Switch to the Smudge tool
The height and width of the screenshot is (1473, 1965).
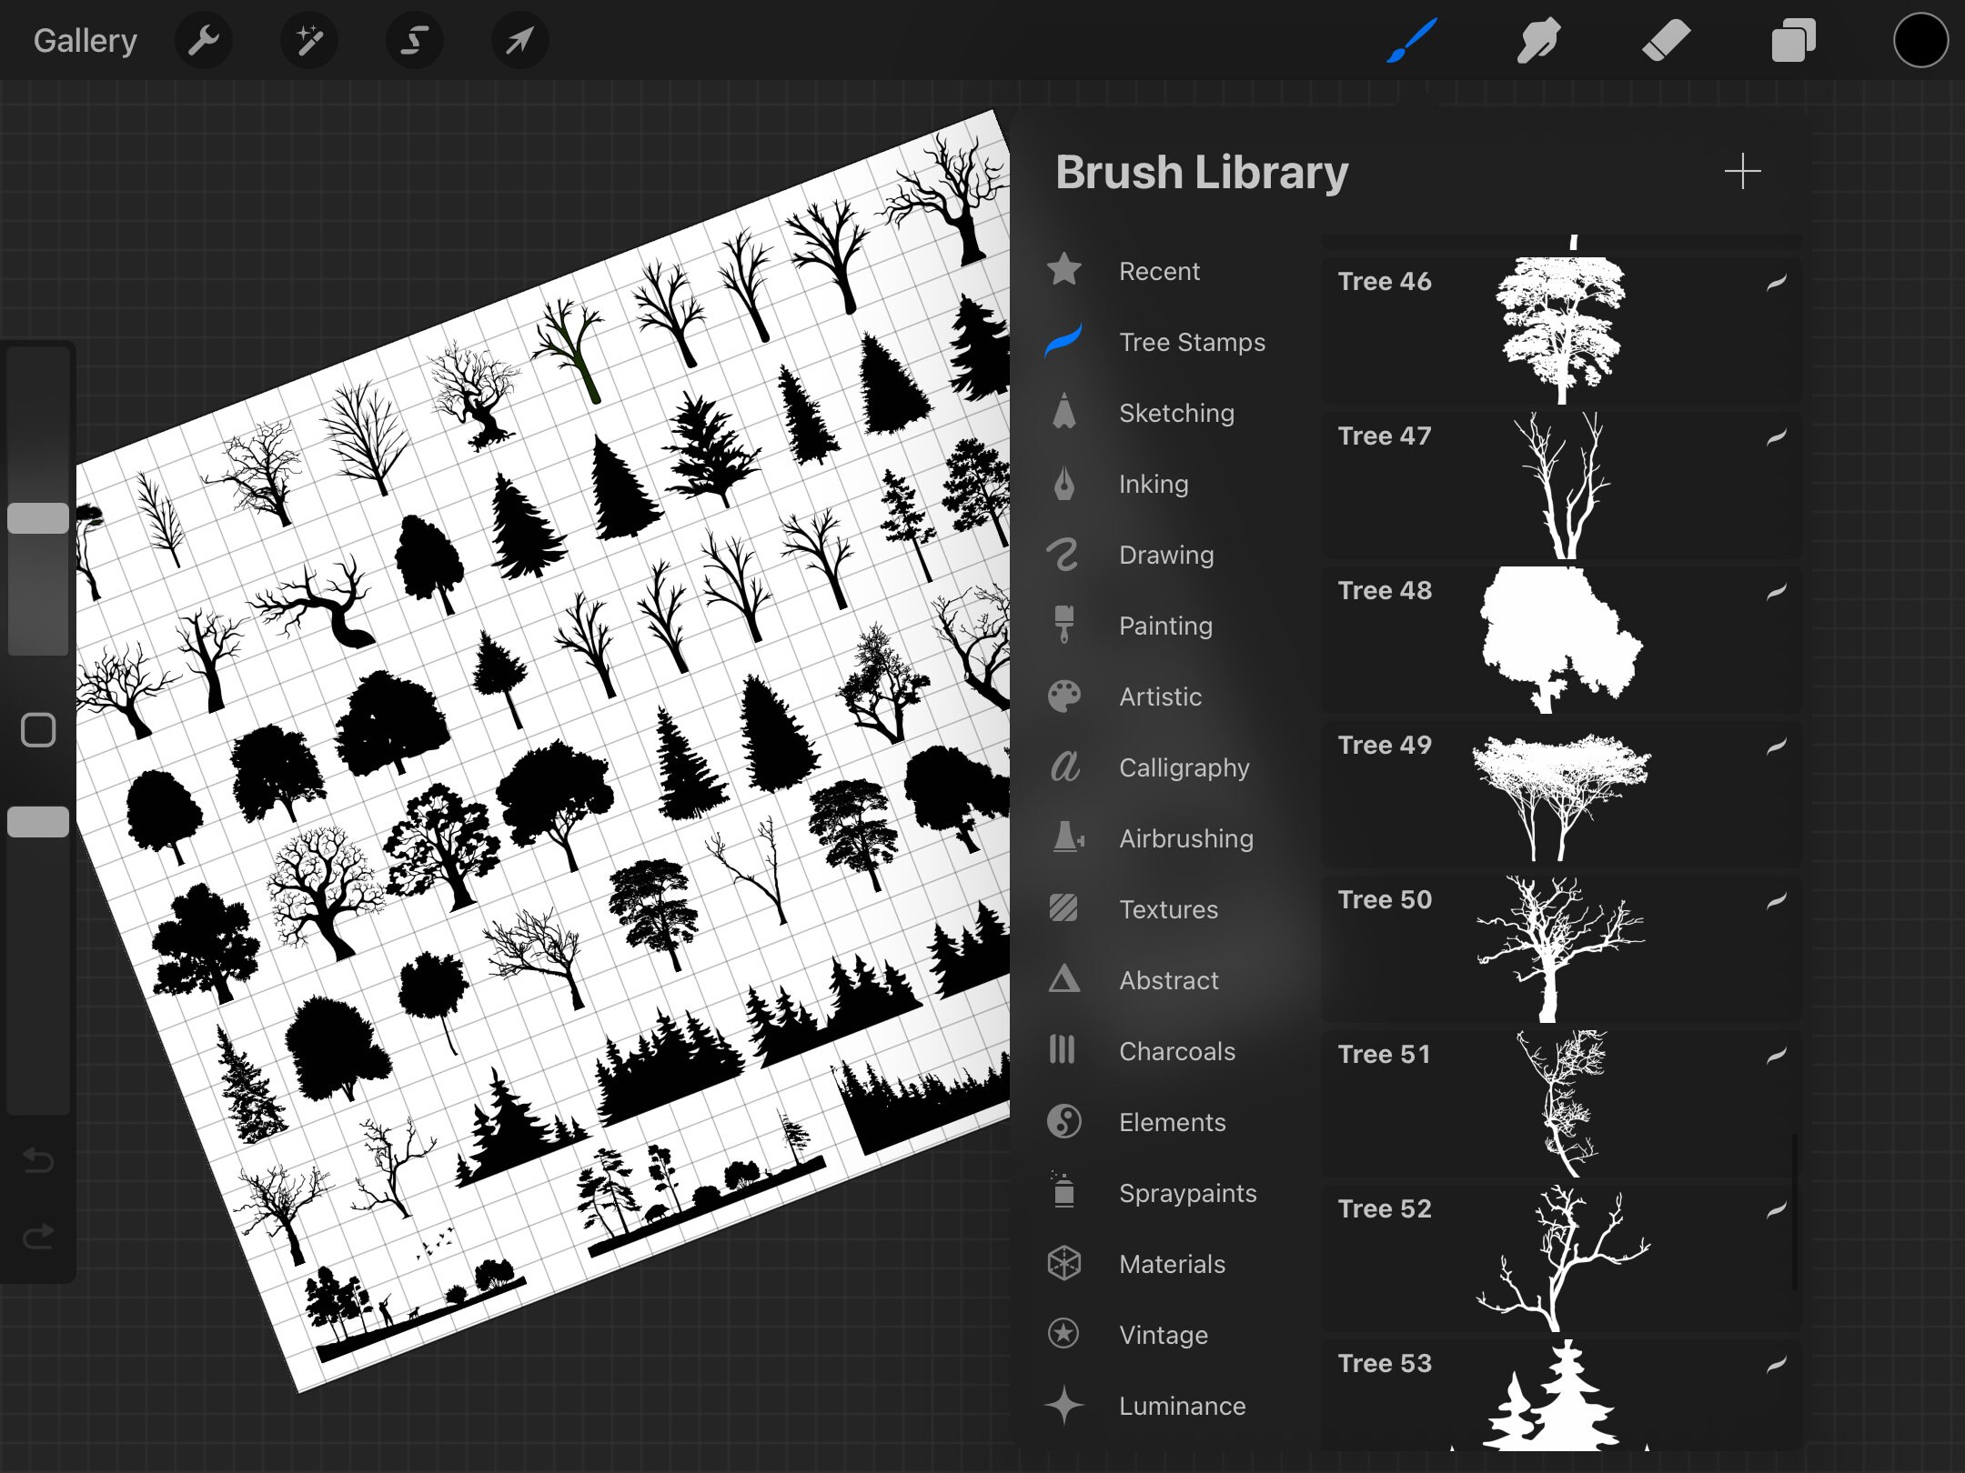(x=1537, y=40)
